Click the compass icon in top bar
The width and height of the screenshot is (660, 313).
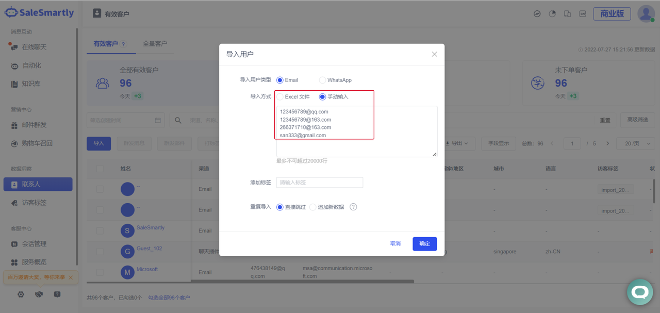537,14
